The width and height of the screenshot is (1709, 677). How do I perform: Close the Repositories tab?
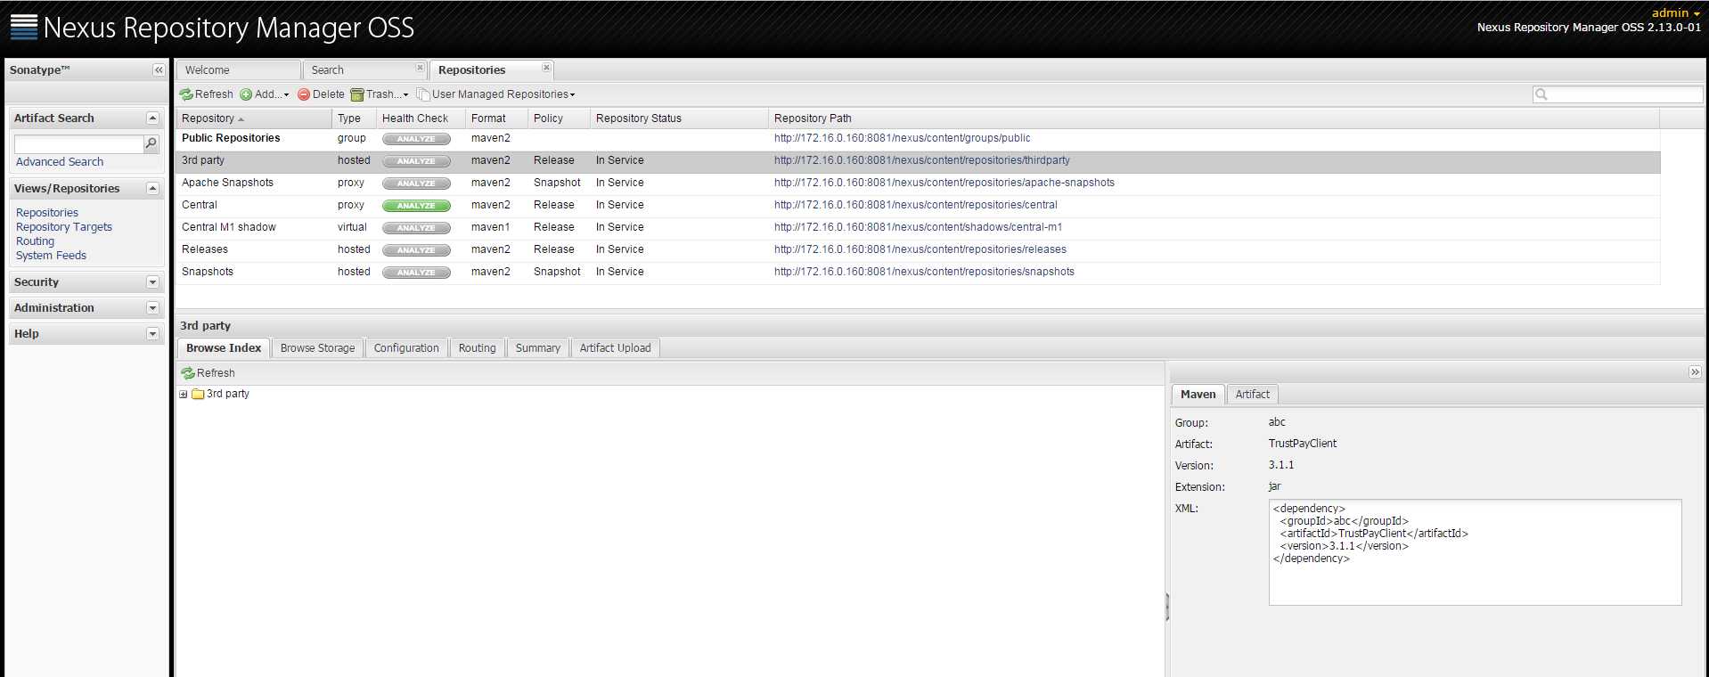[547, 68]
